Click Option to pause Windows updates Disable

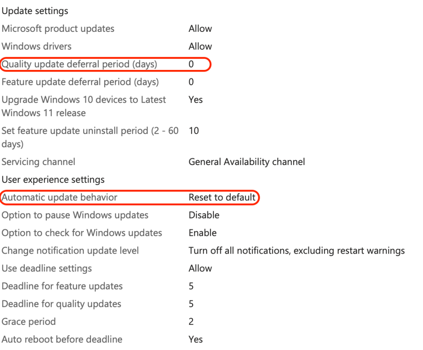click(x=204, y=216)
